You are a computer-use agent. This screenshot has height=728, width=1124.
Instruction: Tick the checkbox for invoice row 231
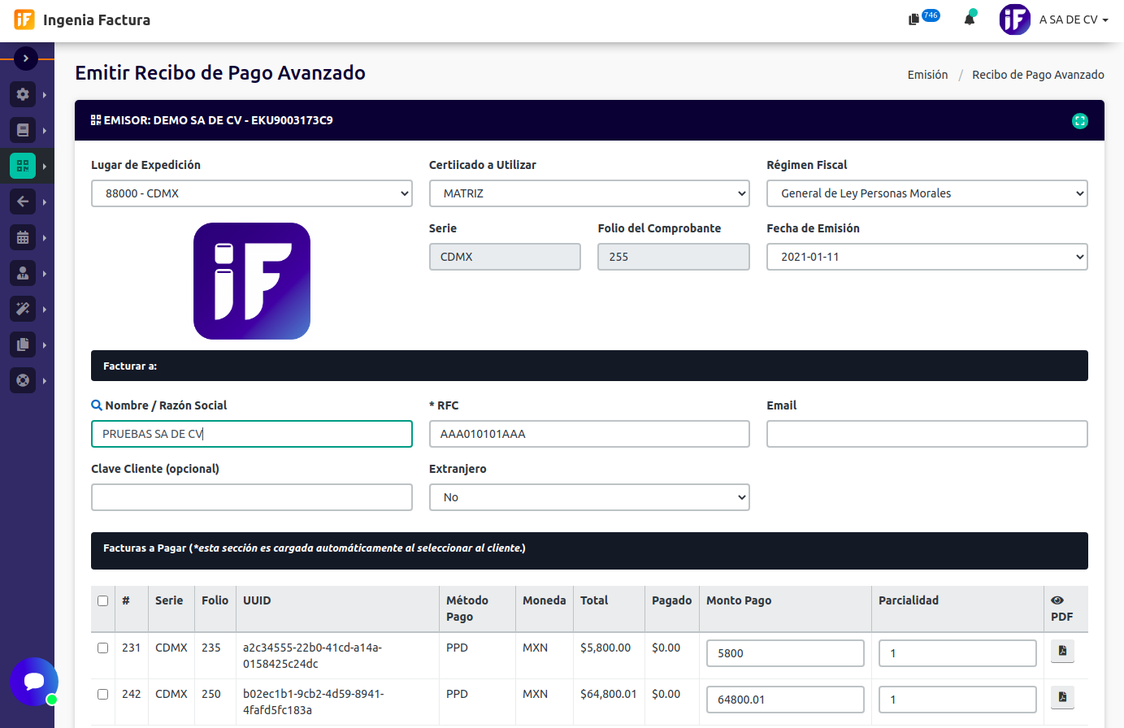pos(102,648)
